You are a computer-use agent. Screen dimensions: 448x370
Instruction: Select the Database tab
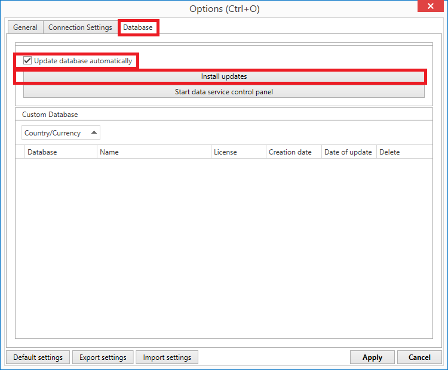point(138,27)
